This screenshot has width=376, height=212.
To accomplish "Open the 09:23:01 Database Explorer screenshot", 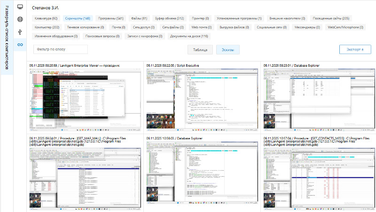I will 319,98.
